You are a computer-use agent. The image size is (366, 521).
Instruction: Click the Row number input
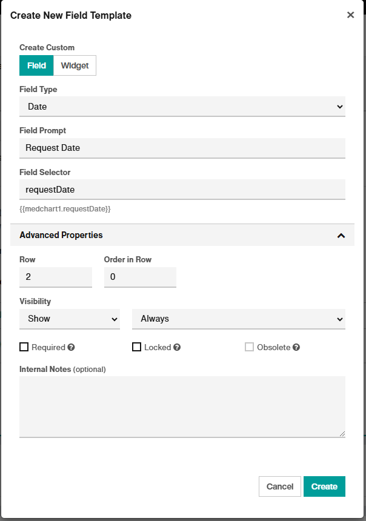pyautogui.click(x=56, y=277)
